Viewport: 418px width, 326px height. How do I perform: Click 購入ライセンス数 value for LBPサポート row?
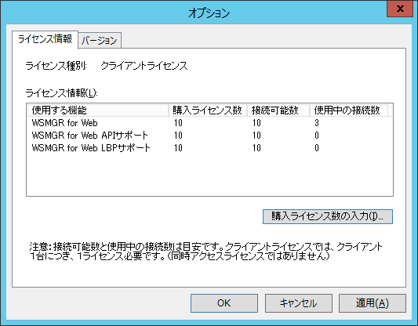click(178, 148)
